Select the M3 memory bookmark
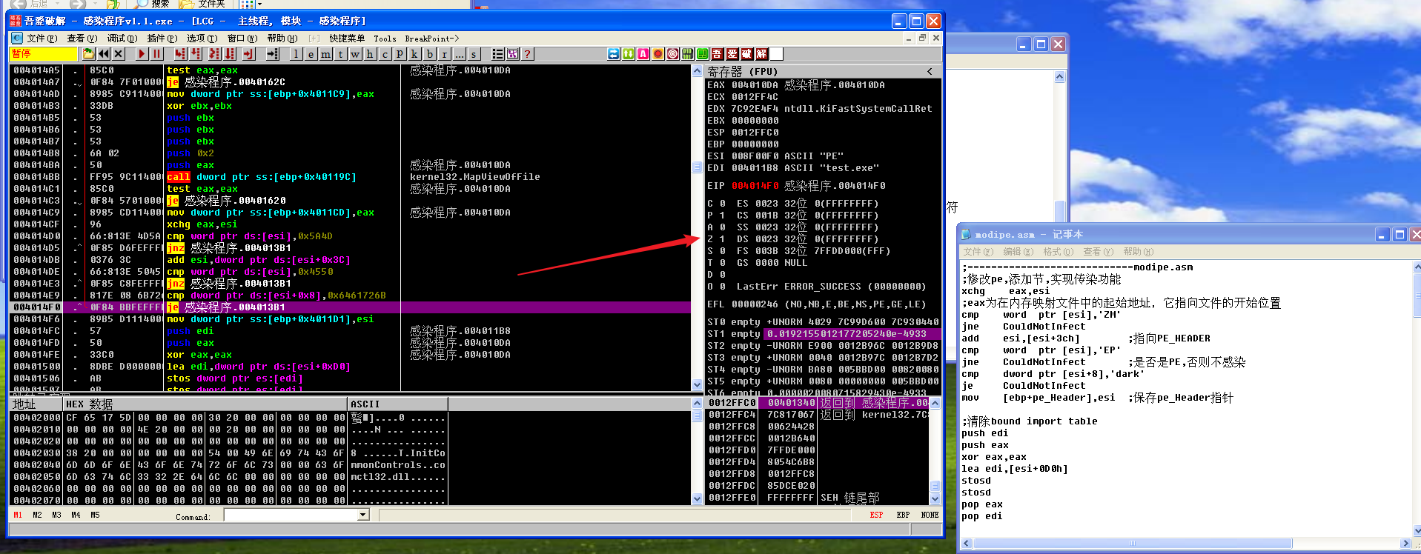The width and height of the screenshot is (1421, 554). click(x=56, y=515)
